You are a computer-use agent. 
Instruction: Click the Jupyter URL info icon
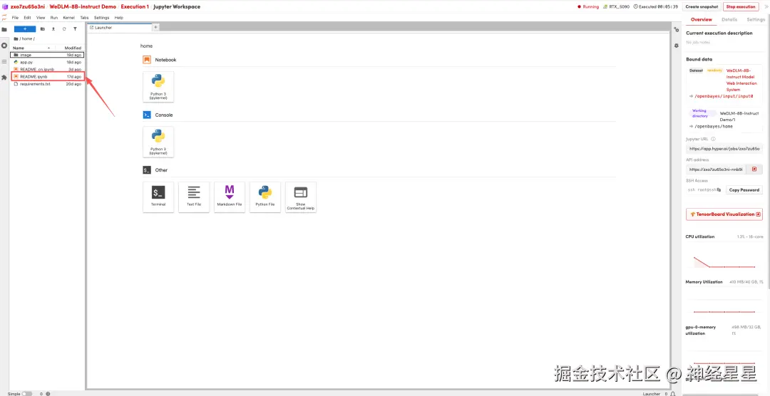(713, 140)
